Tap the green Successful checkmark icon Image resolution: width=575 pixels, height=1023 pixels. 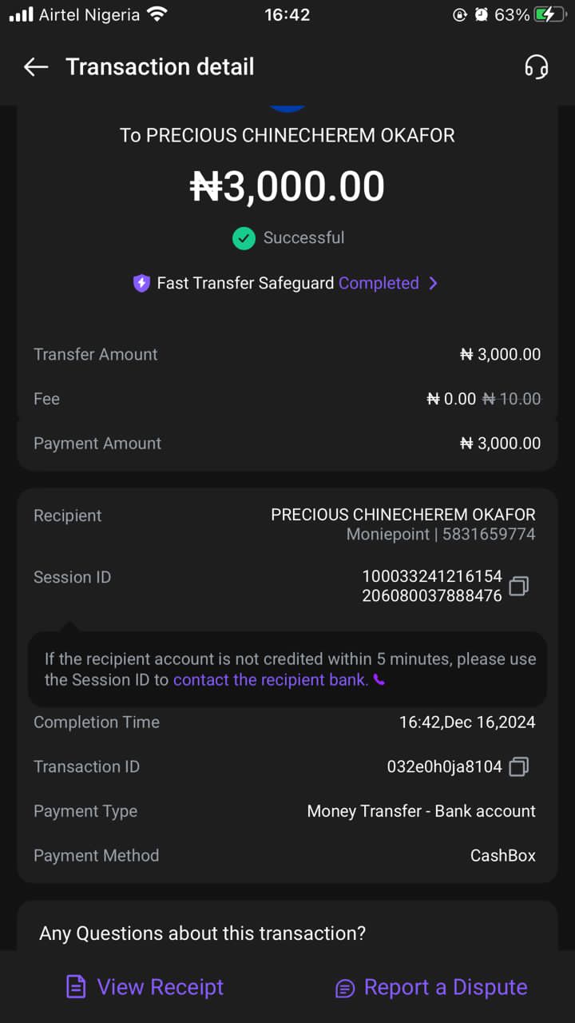pos(244,238)
